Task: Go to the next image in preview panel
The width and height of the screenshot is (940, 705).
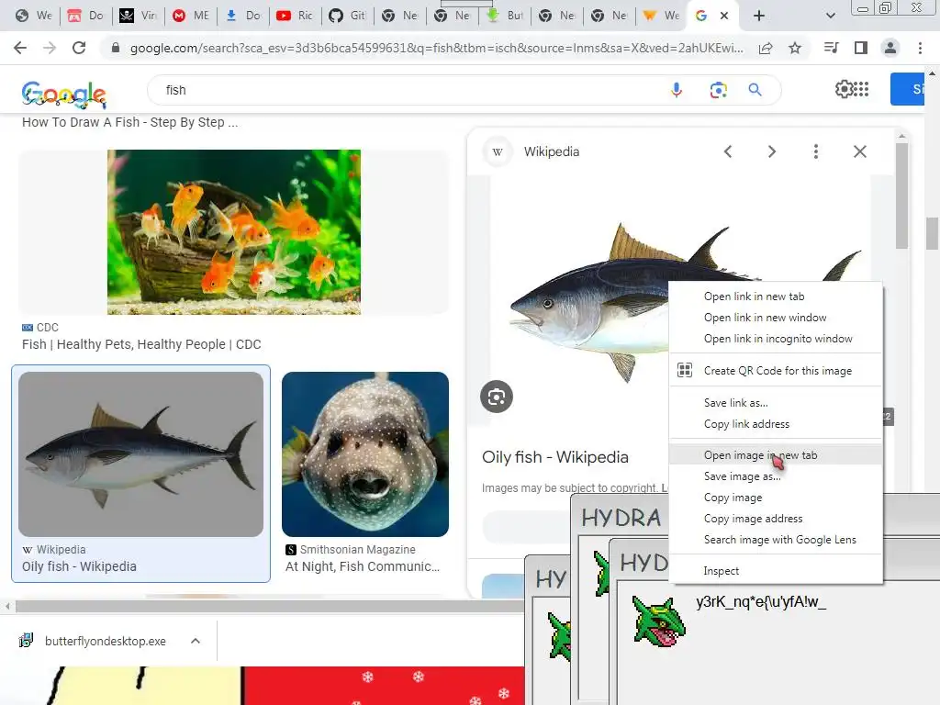Action: [x=771, y=151]
